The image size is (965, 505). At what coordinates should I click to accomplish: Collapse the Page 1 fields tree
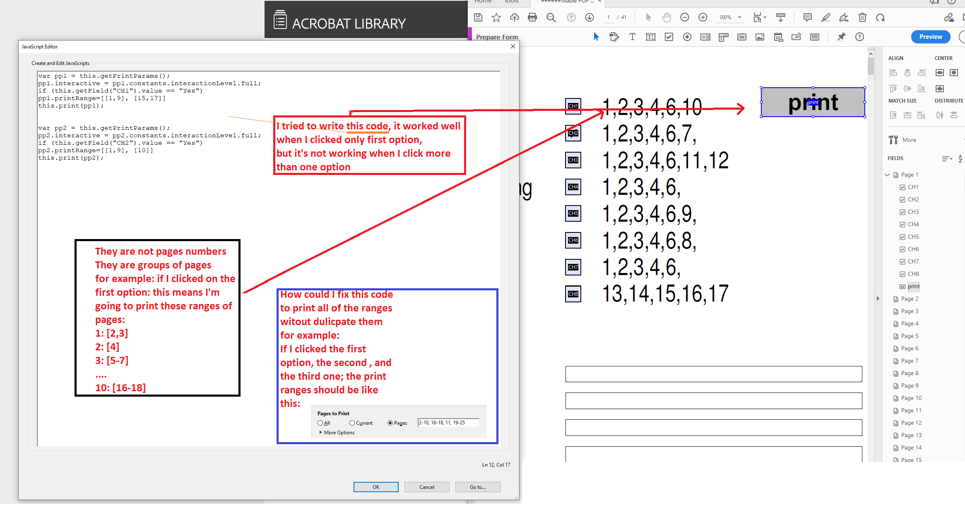(x=887, y=175)
